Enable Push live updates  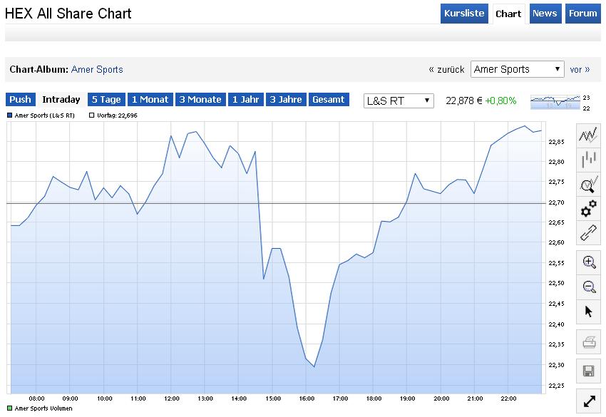tap(20, 100)
